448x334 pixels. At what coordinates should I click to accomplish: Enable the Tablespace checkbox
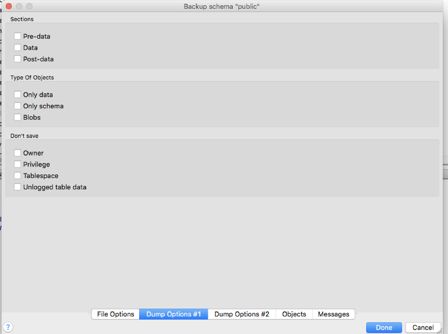17,175
